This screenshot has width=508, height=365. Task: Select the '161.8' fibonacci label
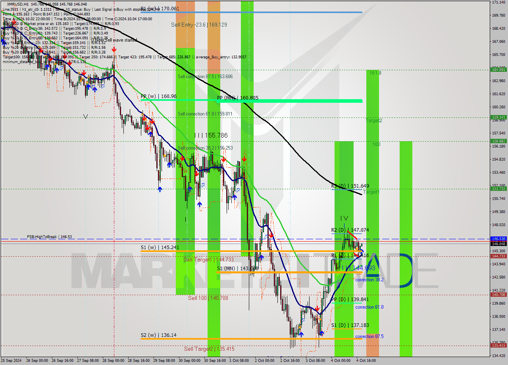click(375, 73)
